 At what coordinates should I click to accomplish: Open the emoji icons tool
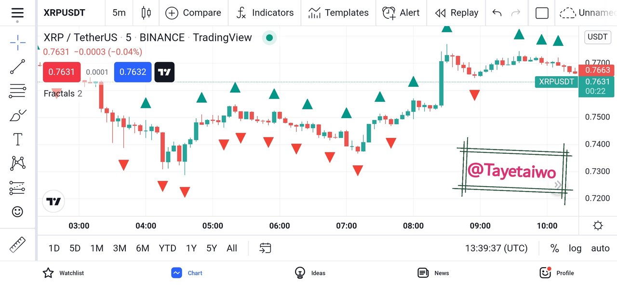pyautogui.click(x=17, y=212)
